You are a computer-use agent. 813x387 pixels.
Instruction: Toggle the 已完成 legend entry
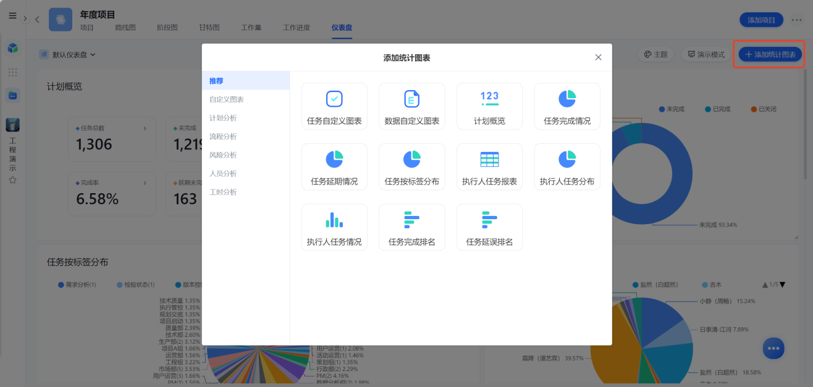pos(718,109)
